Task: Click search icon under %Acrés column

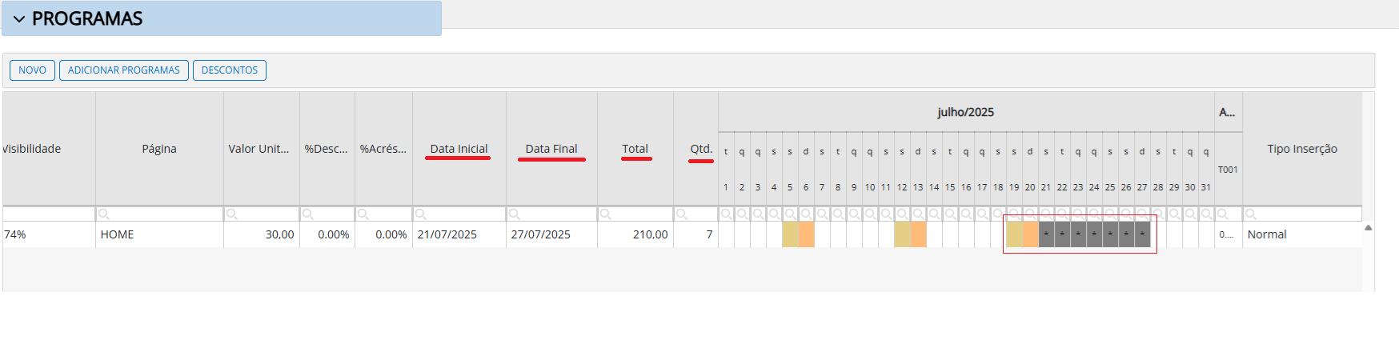Action: click(x=363, y=214)
